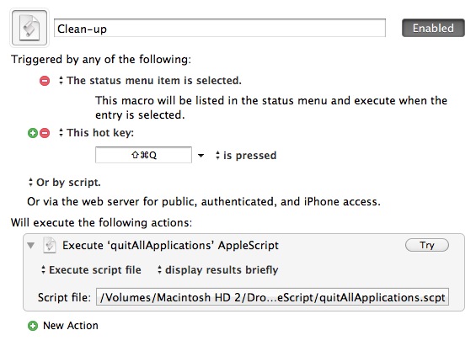Click the AppleScript action icon

click(50, 245)
